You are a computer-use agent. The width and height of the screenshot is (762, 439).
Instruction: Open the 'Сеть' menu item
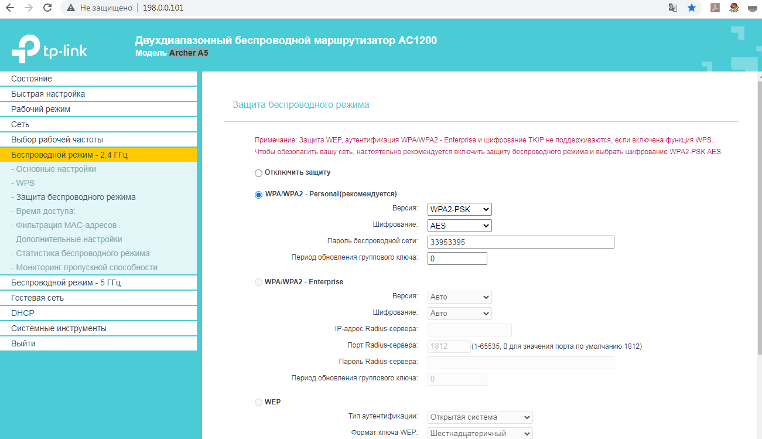tap(98, 124)
